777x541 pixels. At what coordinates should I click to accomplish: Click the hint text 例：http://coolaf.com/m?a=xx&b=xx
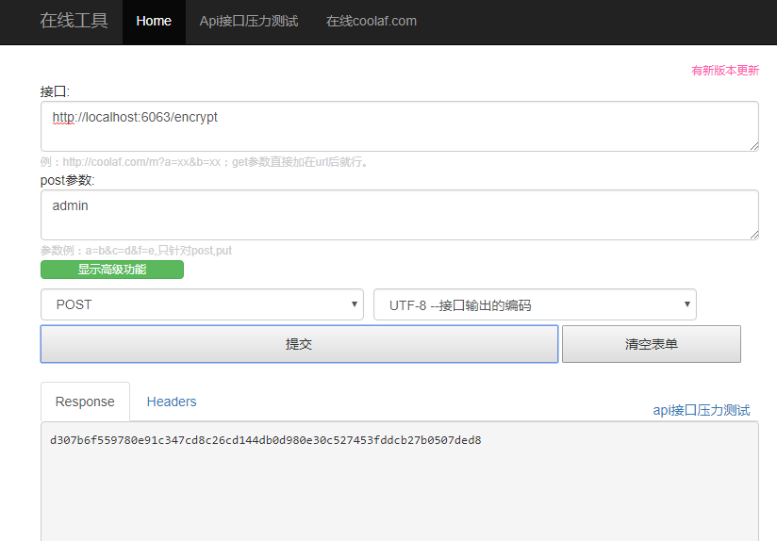pyautogui.click(x=130, y=162)
